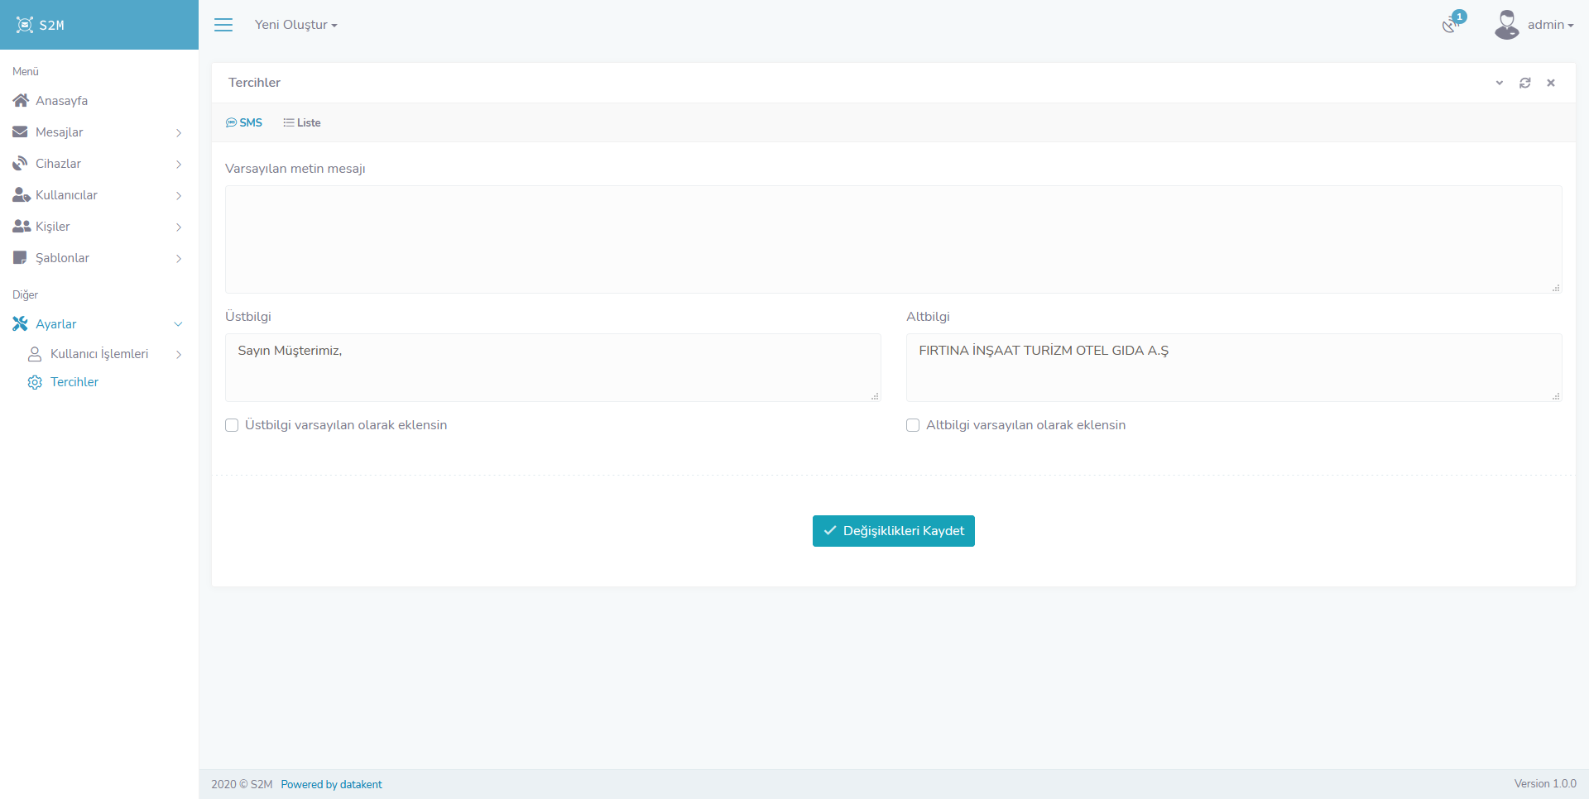
Task: Collapse the Tercihler panel with chevron icon
Action: point(1499,83)
